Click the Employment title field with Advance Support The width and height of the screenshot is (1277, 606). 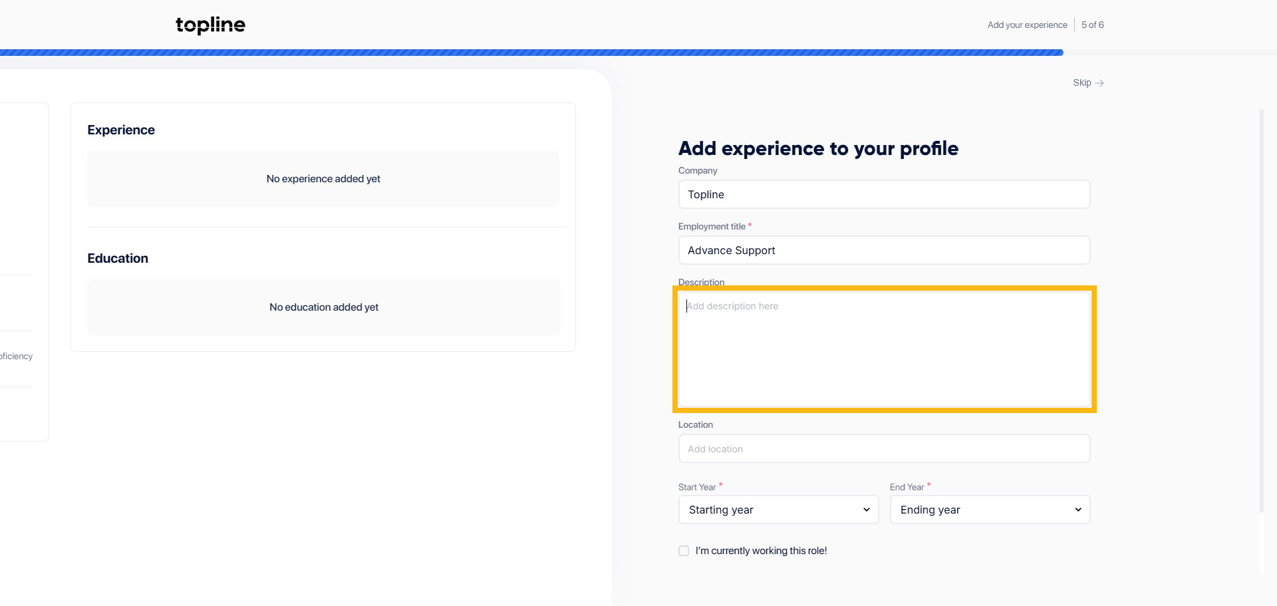click(x=884, y=250)
